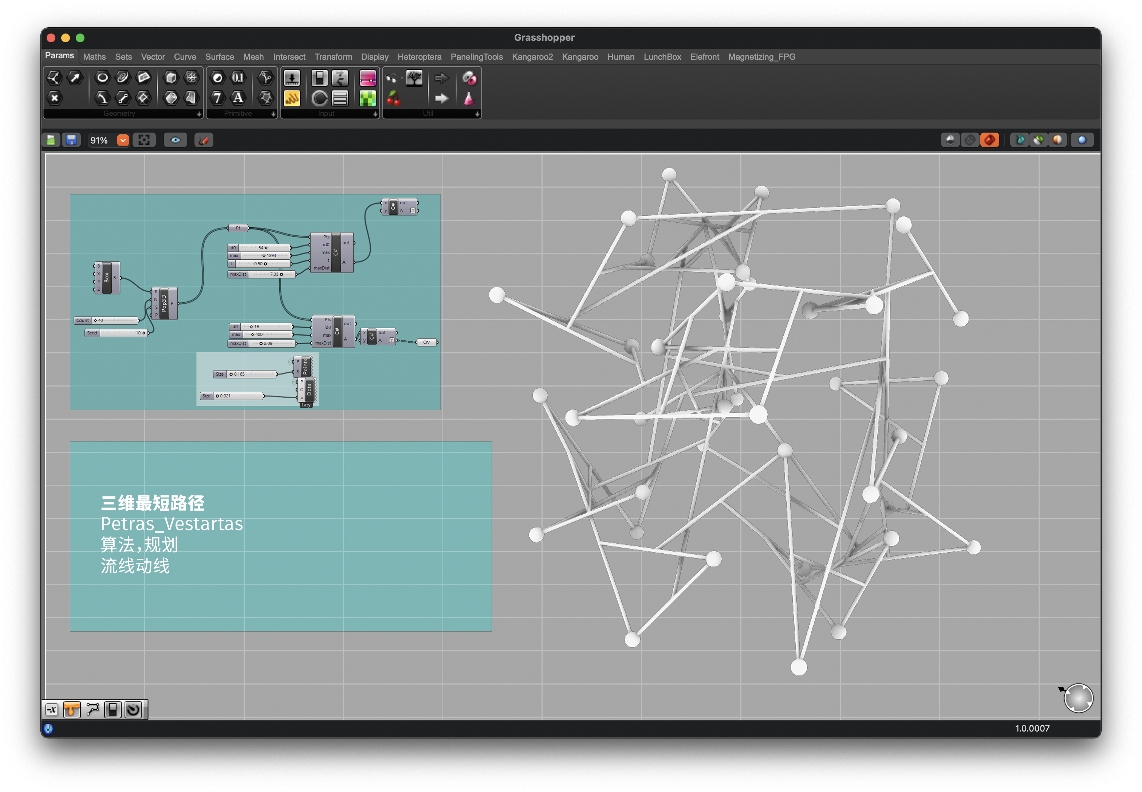Image resolution: width=1142 pixels, height=792 pixels.
Task: Open the Mesh ribbon tab
Action: (253, 56)
